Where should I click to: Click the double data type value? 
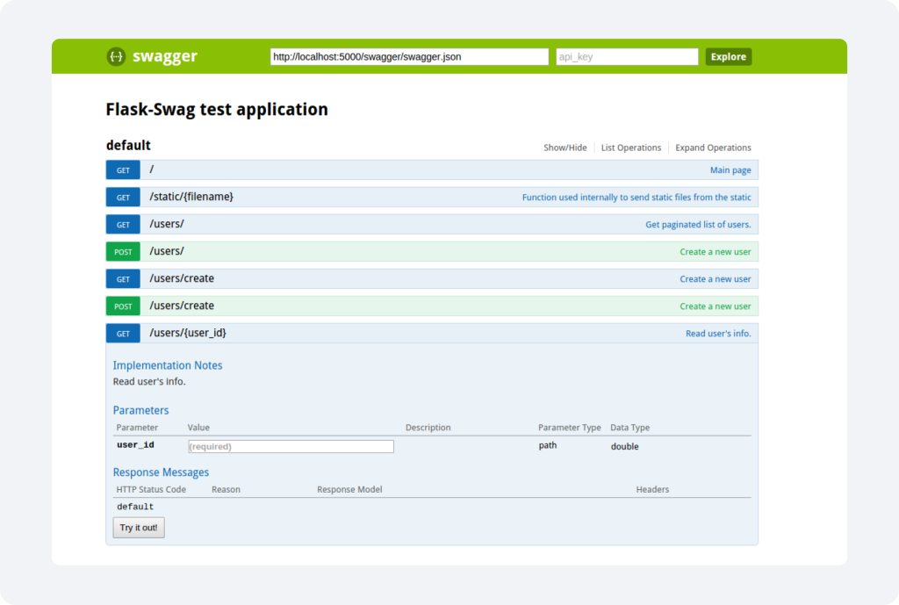pos(625,446)
